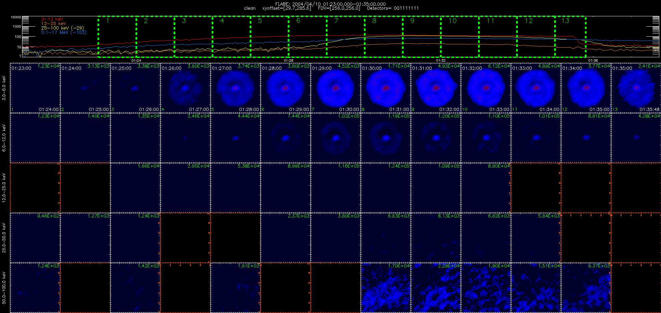Click the 01:36 tick label under the lightcurve
661x313 pixels.
pyautogui.click(x=593, y=61)
